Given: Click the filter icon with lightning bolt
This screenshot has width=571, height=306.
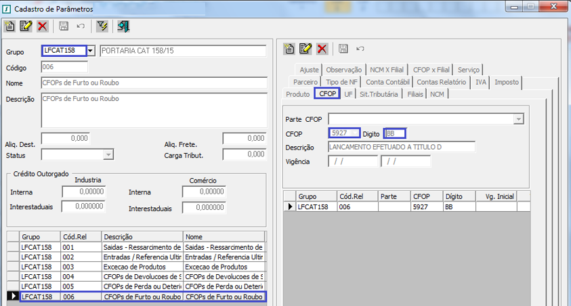Looking at the screenshot, I should pyautogui.click(x=102, y=26).
